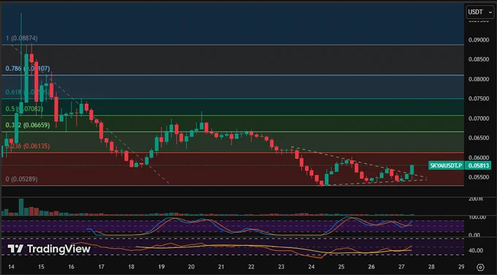Click the 0.05500 price axis value
The width and height of the screenshot is (497, 275).
point(479,177)
